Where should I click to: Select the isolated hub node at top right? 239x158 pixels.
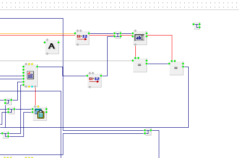coord(197,26)
